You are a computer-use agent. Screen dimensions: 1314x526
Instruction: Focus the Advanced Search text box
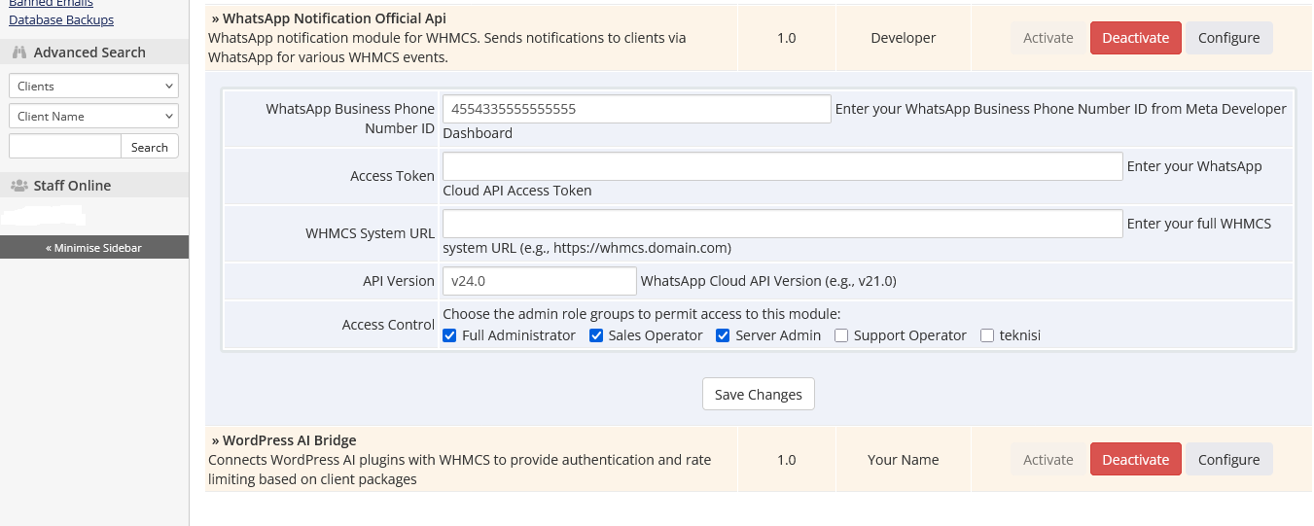coord(65,147)
